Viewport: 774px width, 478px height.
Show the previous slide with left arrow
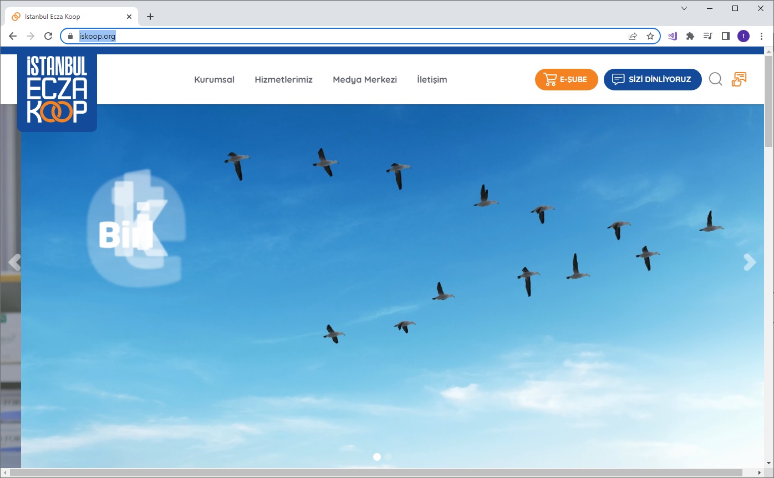pyautogui.click(x=14, y=262)
